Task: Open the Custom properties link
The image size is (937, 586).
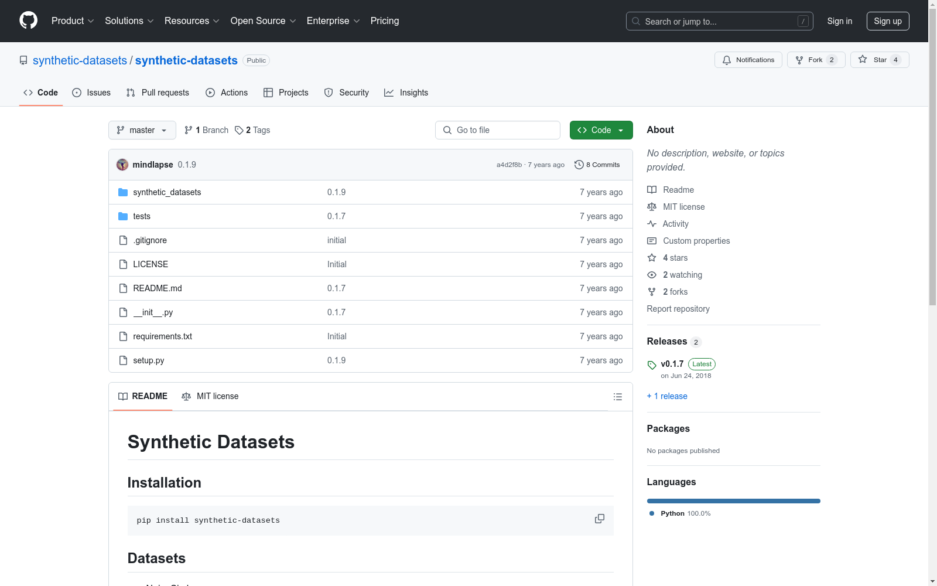Action: click(689, 241)
